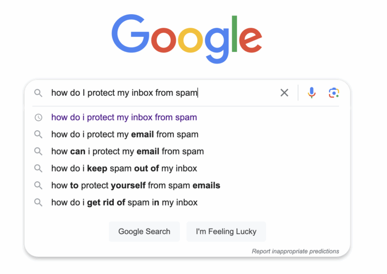Click the microphone voice search icon

312,93
